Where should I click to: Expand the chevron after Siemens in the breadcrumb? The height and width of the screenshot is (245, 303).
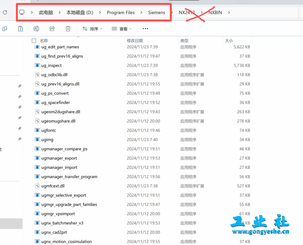click(x=171, y=13)
